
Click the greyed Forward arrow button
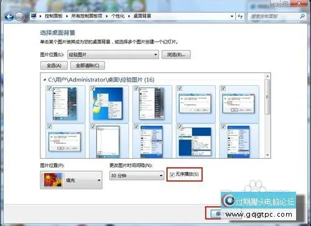[x=20, y=16]
